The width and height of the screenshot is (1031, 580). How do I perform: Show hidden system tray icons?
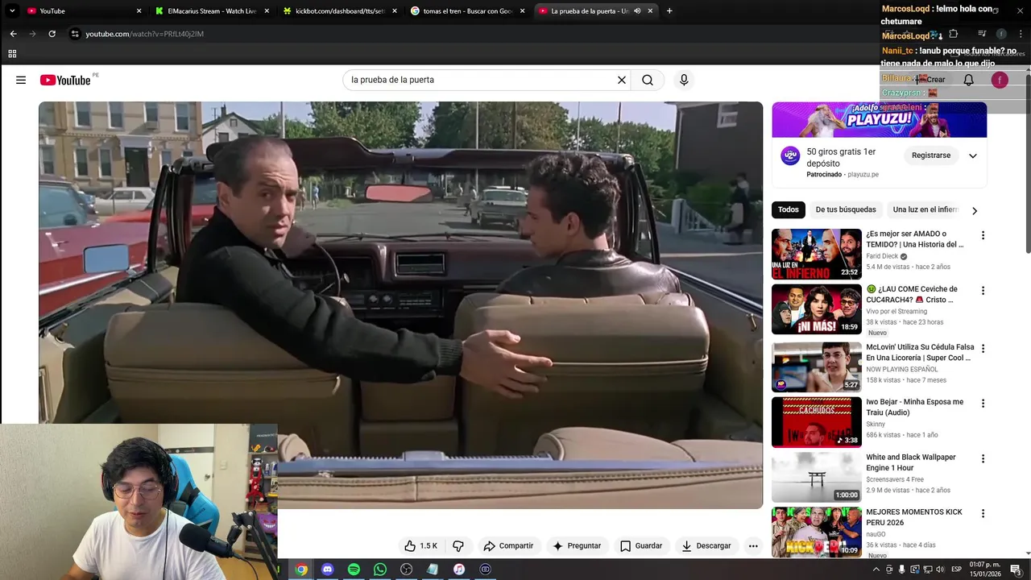click(x=876, y=570)
